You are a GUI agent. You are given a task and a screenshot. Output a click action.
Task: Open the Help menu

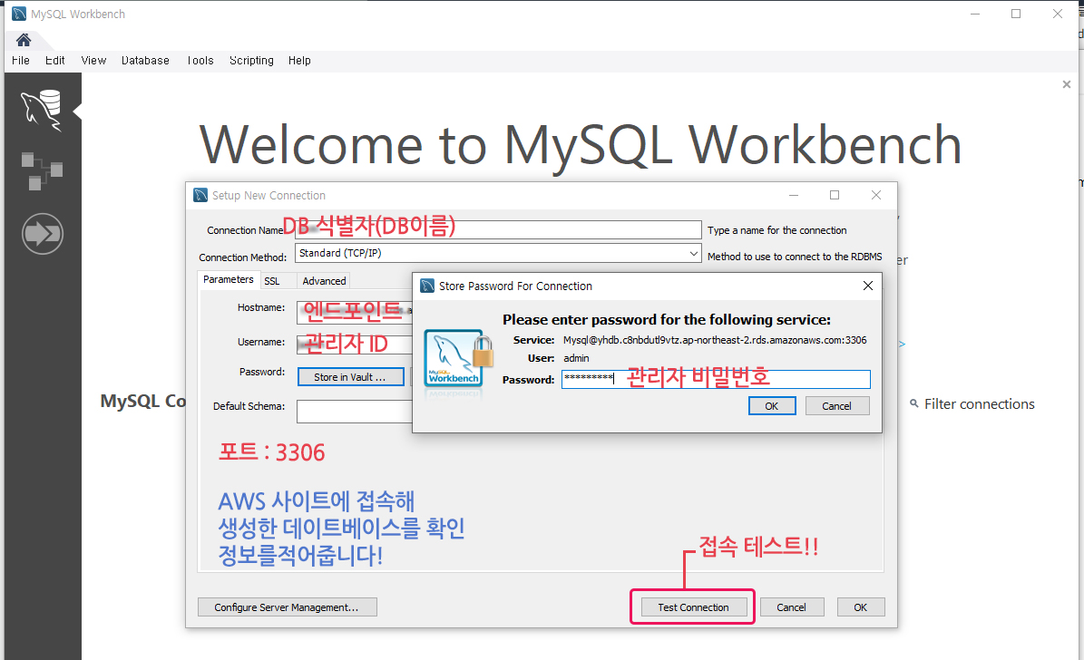tap(299, 60)
